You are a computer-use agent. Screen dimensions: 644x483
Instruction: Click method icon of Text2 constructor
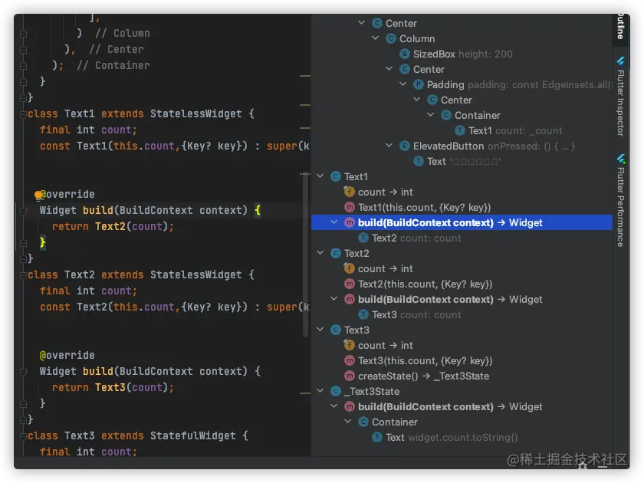tap(349, 284)
